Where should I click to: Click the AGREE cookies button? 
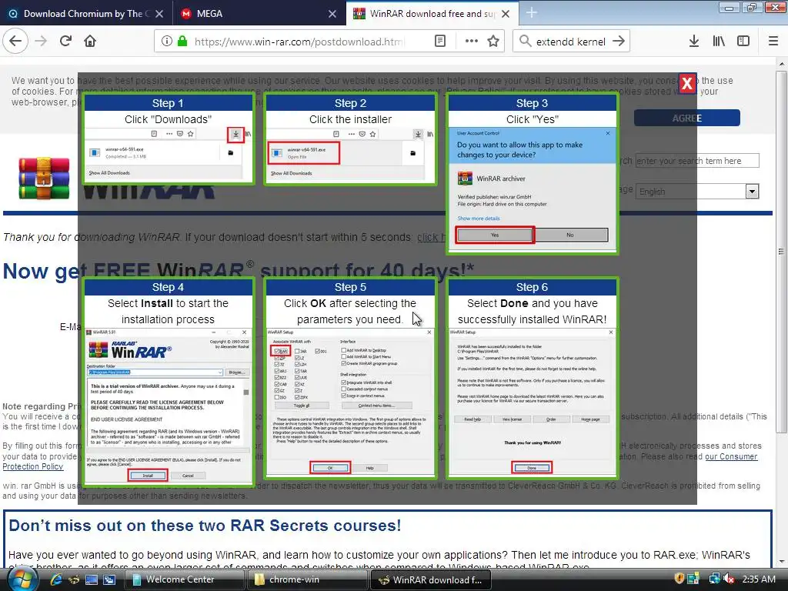(686, 118)
